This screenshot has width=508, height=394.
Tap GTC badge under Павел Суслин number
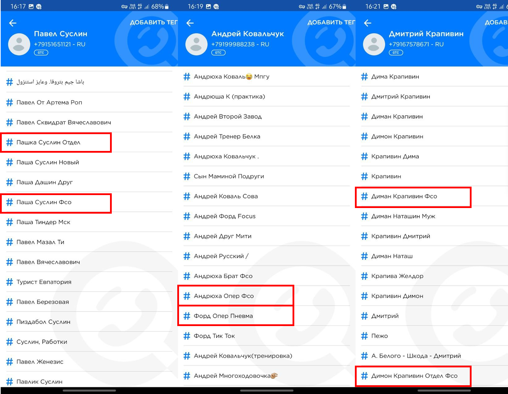pyautogui.click(x=41, y=53)
